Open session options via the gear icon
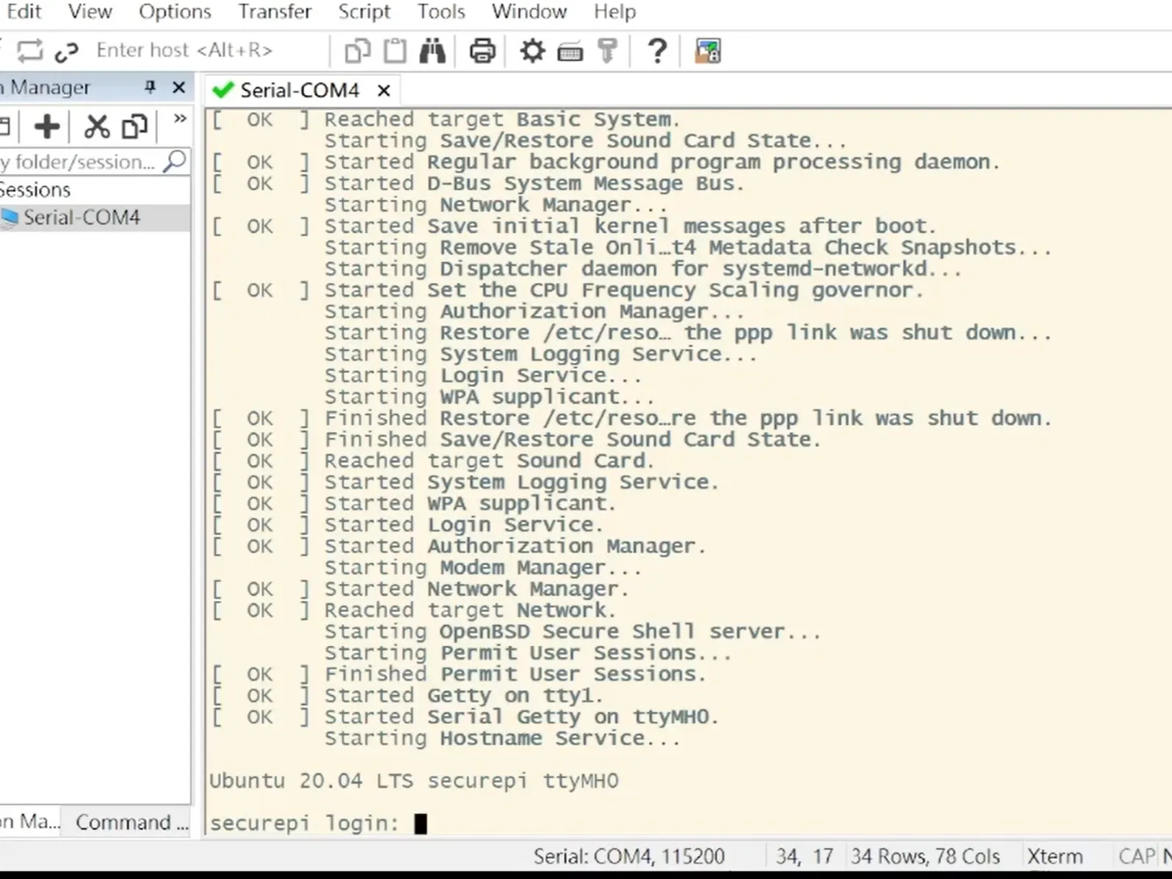This screenshot has height=879, width=1172. [532, 51]
